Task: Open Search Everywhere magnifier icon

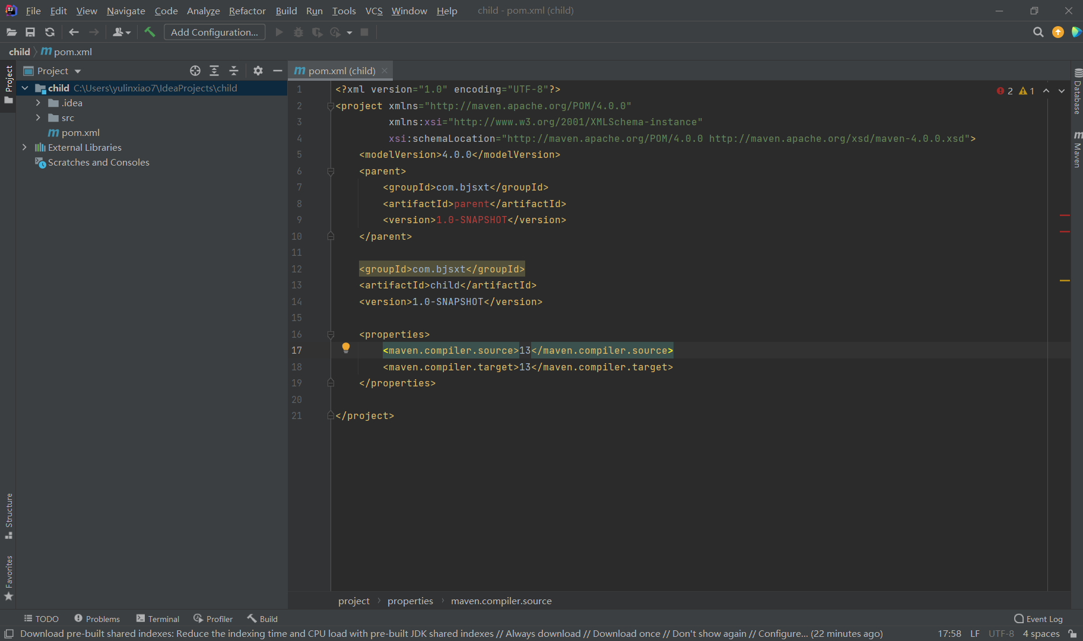Action: tap(1038, 32)
